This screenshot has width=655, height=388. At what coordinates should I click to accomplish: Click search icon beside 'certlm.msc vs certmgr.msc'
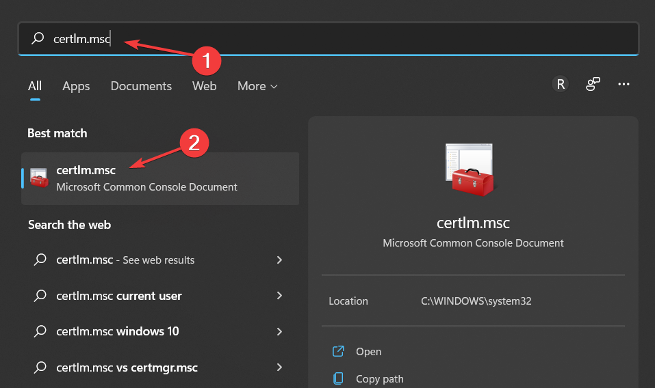click(40, 367)
